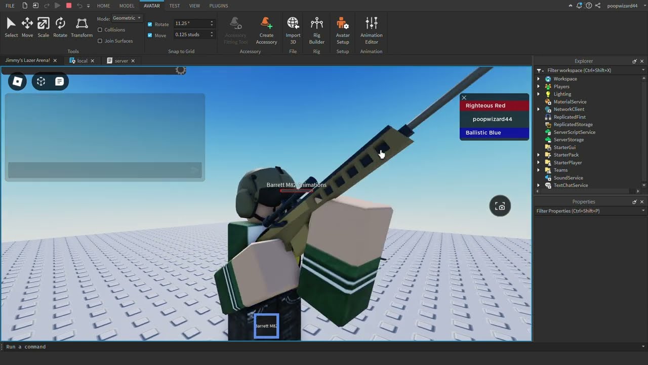Click the screenshot capture button in viewport

(500, 206)
